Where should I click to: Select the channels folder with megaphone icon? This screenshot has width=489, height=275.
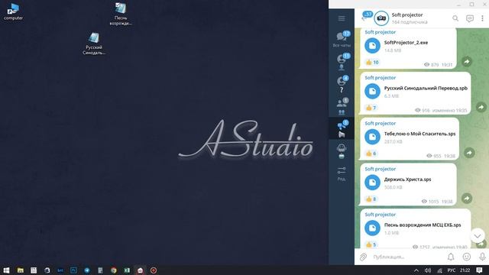342,129
